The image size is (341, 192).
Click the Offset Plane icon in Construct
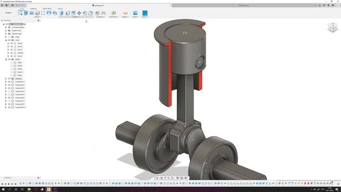pyautogui.click(x=113, y=13)
